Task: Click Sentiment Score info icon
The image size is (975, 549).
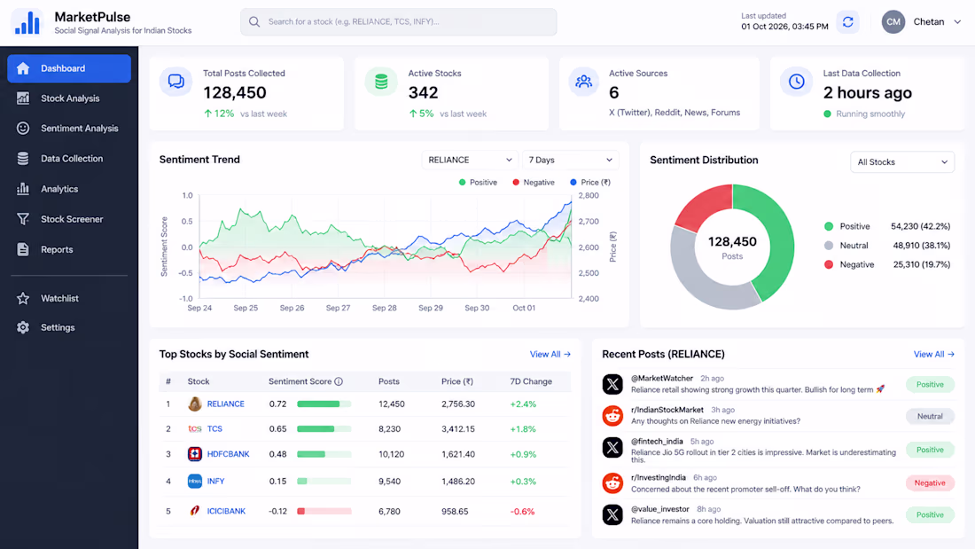Action: (x=339, y=381)
